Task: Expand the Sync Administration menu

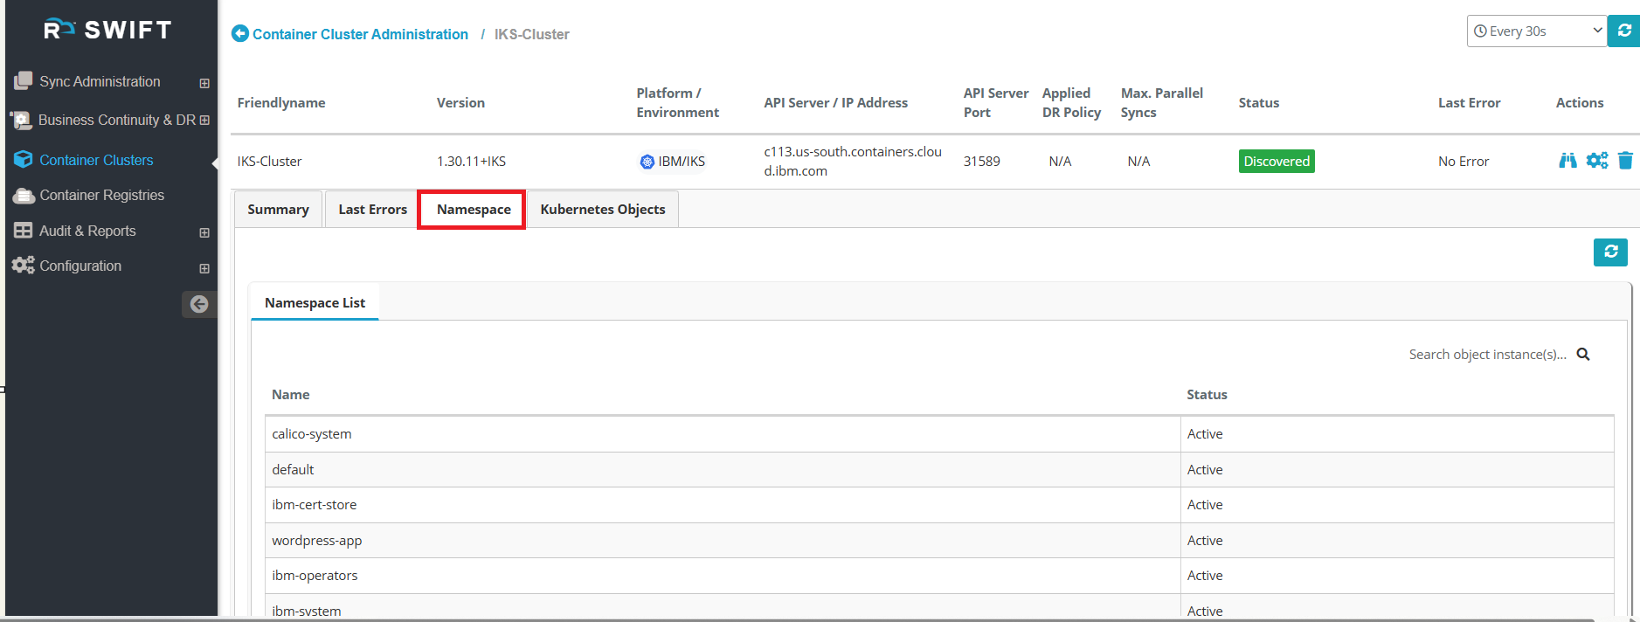Action: [204, 83]
